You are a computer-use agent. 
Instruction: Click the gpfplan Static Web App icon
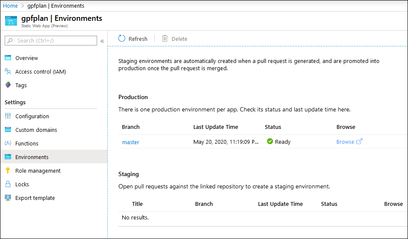pos(11,21)
